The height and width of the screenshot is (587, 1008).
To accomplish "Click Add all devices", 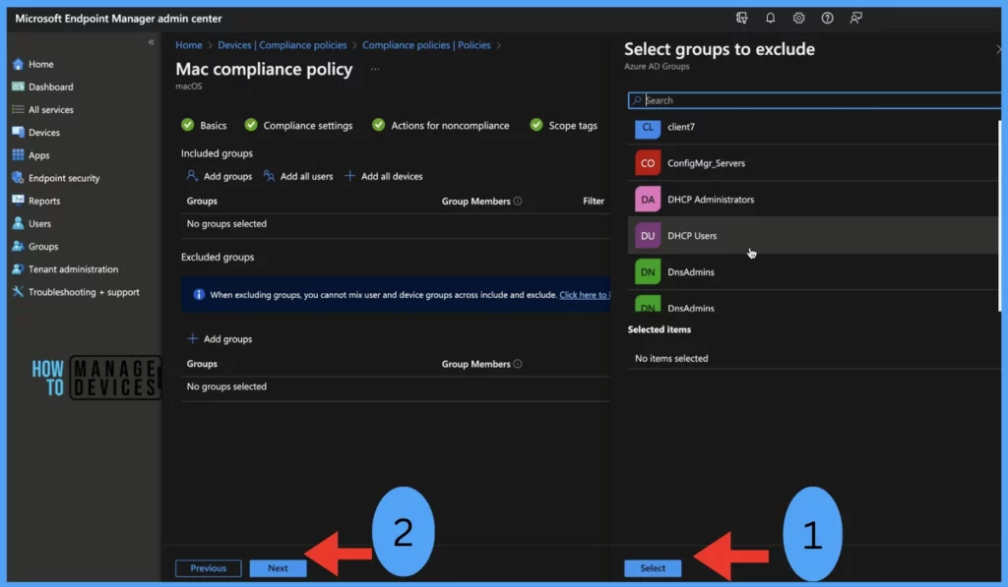I will 384,176.
